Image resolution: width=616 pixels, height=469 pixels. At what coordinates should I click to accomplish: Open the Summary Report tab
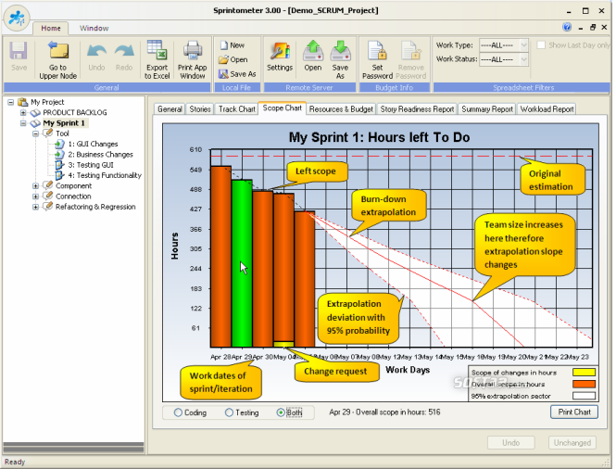tap(487, 109)
